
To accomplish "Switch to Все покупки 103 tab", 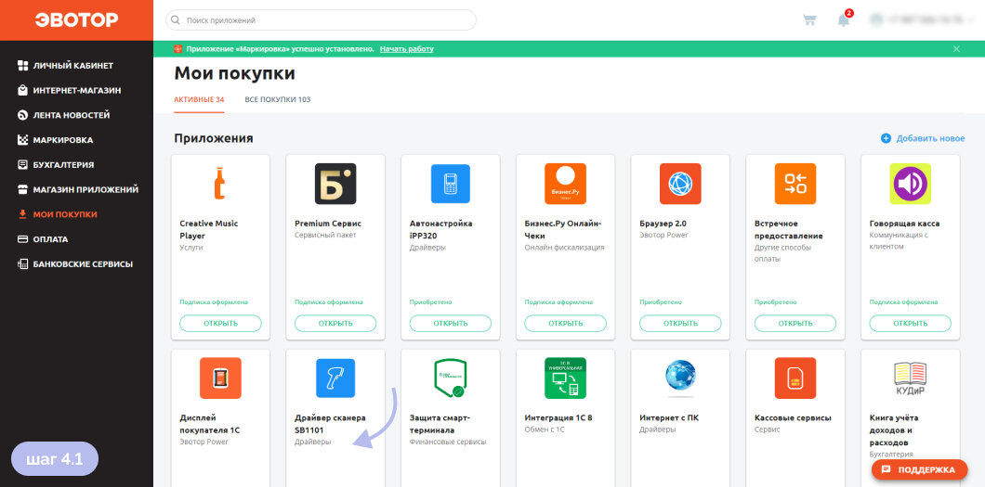I will click(x=278, y=99).
